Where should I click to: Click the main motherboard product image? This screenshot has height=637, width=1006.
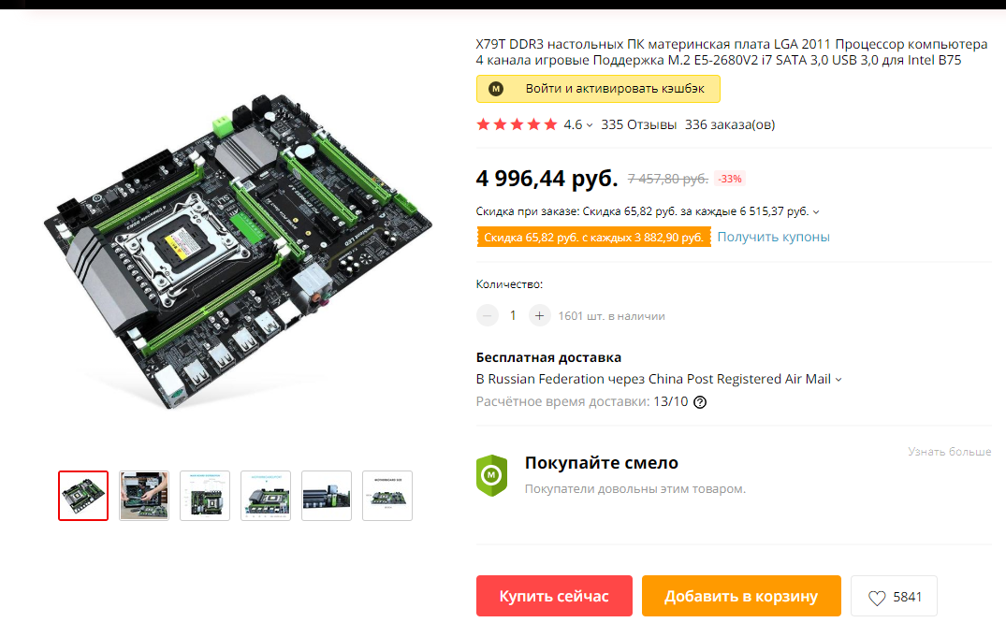click(x=238, y=252)
